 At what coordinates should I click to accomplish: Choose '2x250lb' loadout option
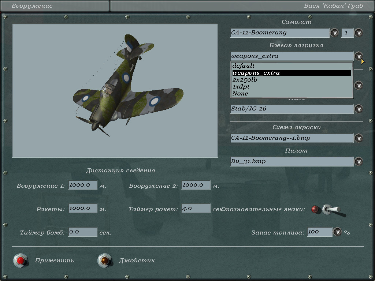292,79
